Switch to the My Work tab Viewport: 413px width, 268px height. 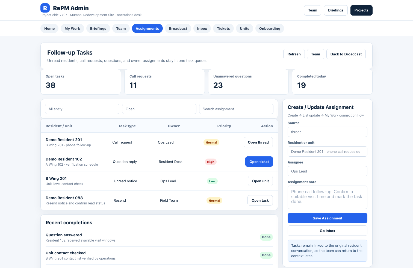pos(72,28)
